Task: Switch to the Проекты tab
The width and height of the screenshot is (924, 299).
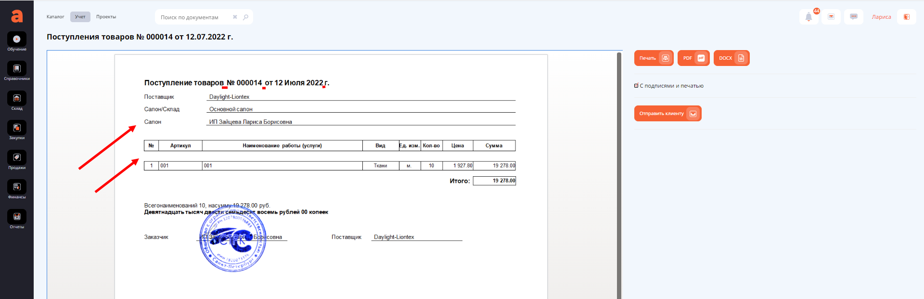Action: coord(106,17)
